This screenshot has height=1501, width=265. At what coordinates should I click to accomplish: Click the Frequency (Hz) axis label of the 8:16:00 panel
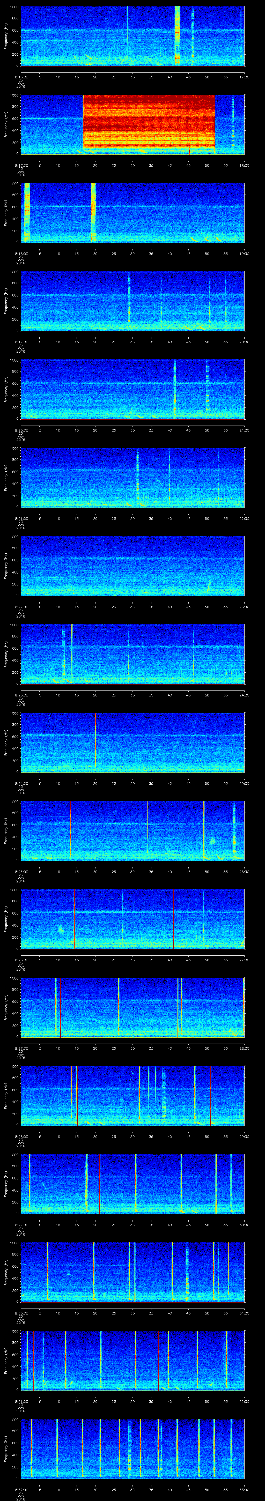6,36
